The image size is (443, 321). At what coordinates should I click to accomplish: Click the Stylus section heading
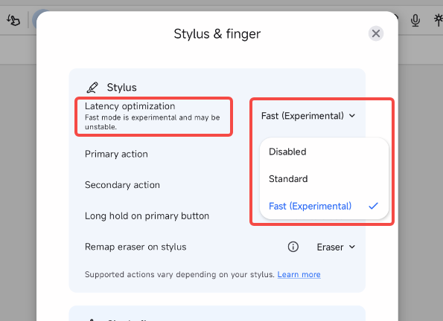[122, 88]
